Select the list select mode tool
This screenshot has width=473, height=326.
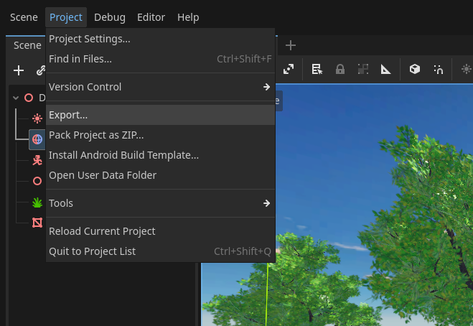(x=316, y=69)
